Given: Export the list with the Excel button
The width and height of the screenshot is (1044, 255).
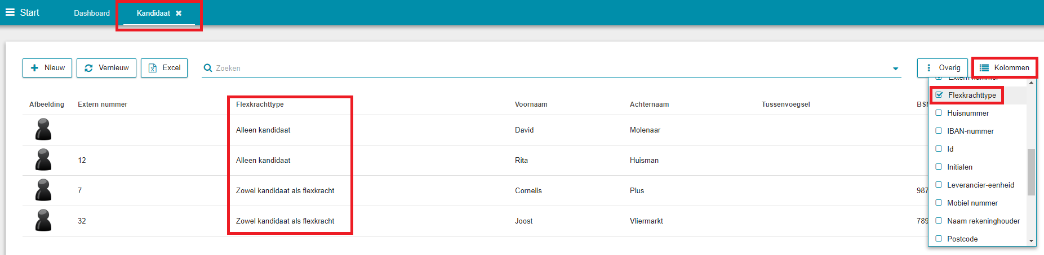Looking at the screenshot, I should pyautogui.click(x=164, y=68).
